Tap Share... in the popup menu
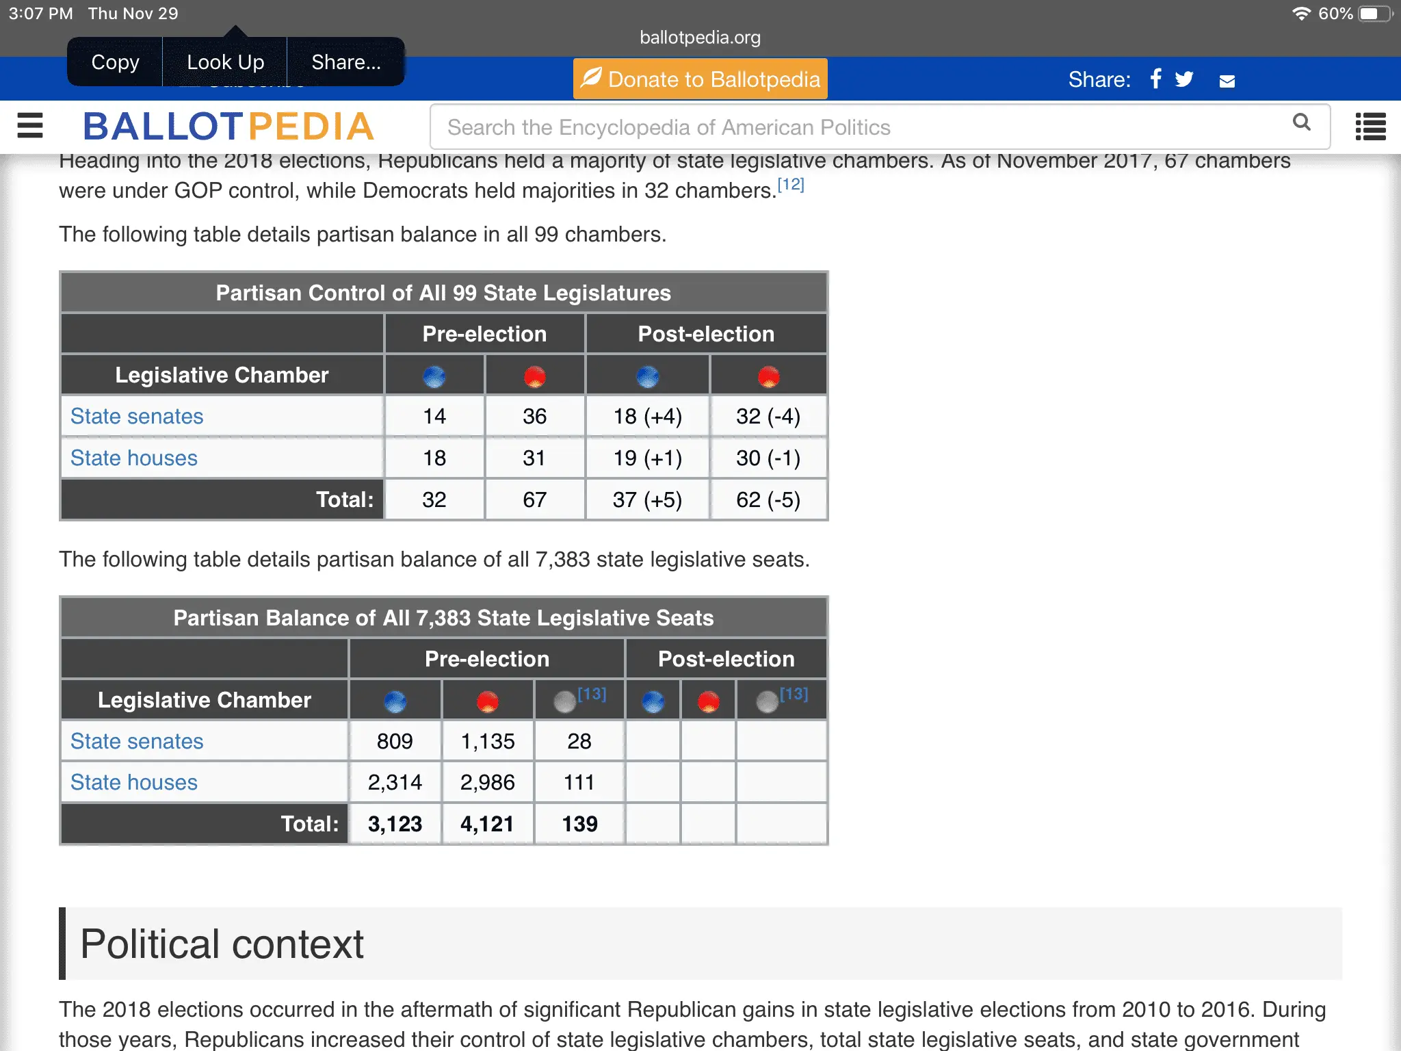Image resolution: width=1401 pixels, height=1051 pixels. [345, 62]
